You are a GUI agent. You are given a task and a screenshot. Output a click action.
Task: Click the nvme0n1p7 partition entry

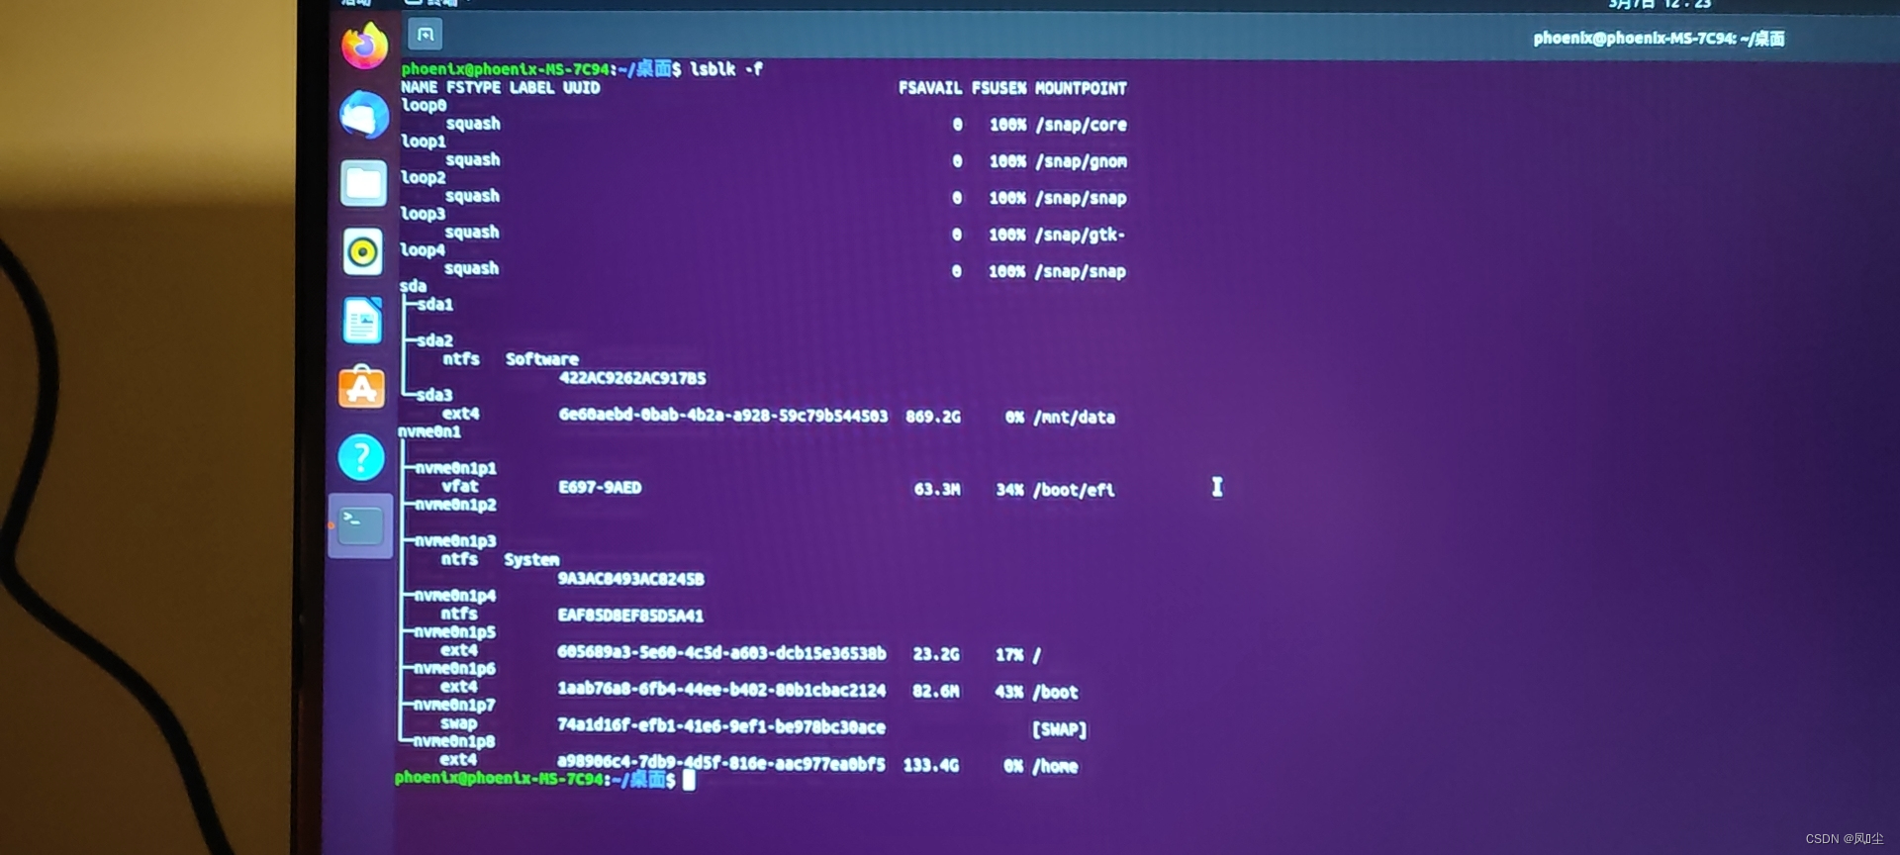tap(454, 706)
